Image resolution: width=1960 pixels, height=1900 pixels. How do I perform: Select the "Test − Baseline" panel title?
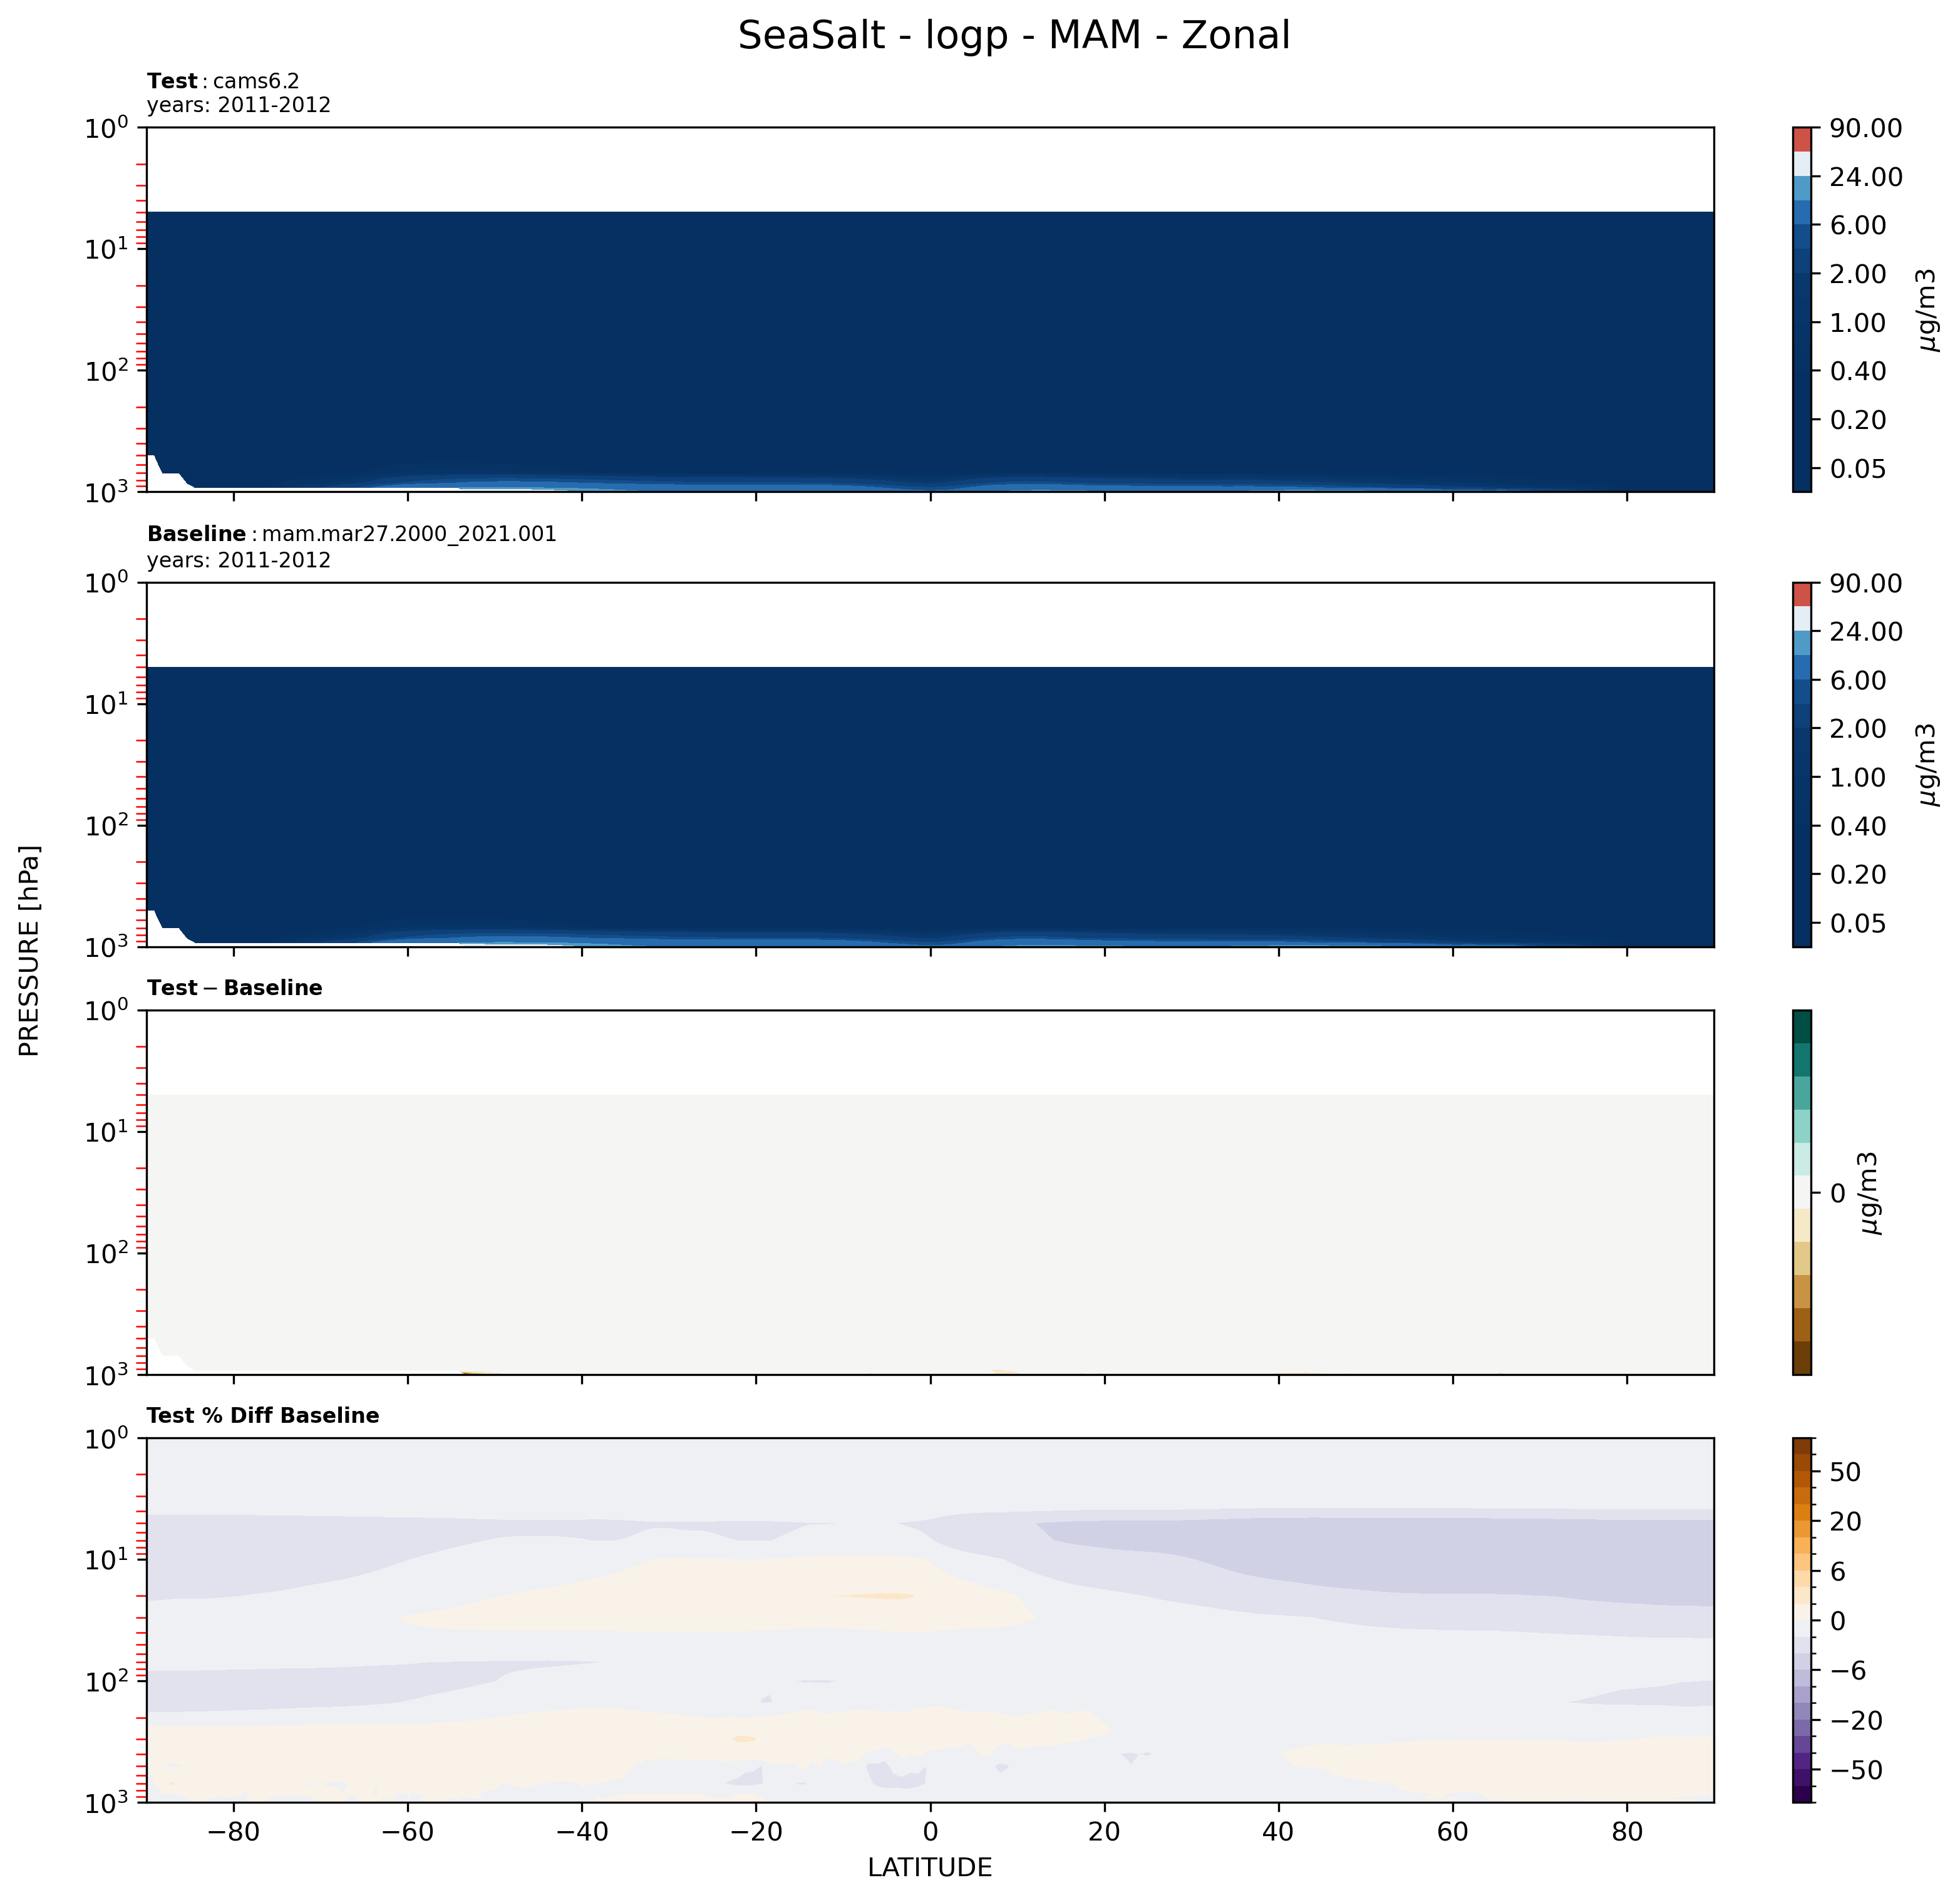[234, 988]
